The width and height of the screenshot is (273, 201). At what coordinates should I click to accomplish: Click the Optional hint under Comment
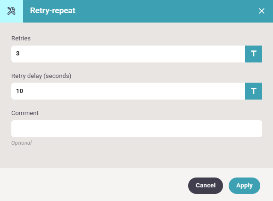(x=21, y=143)
